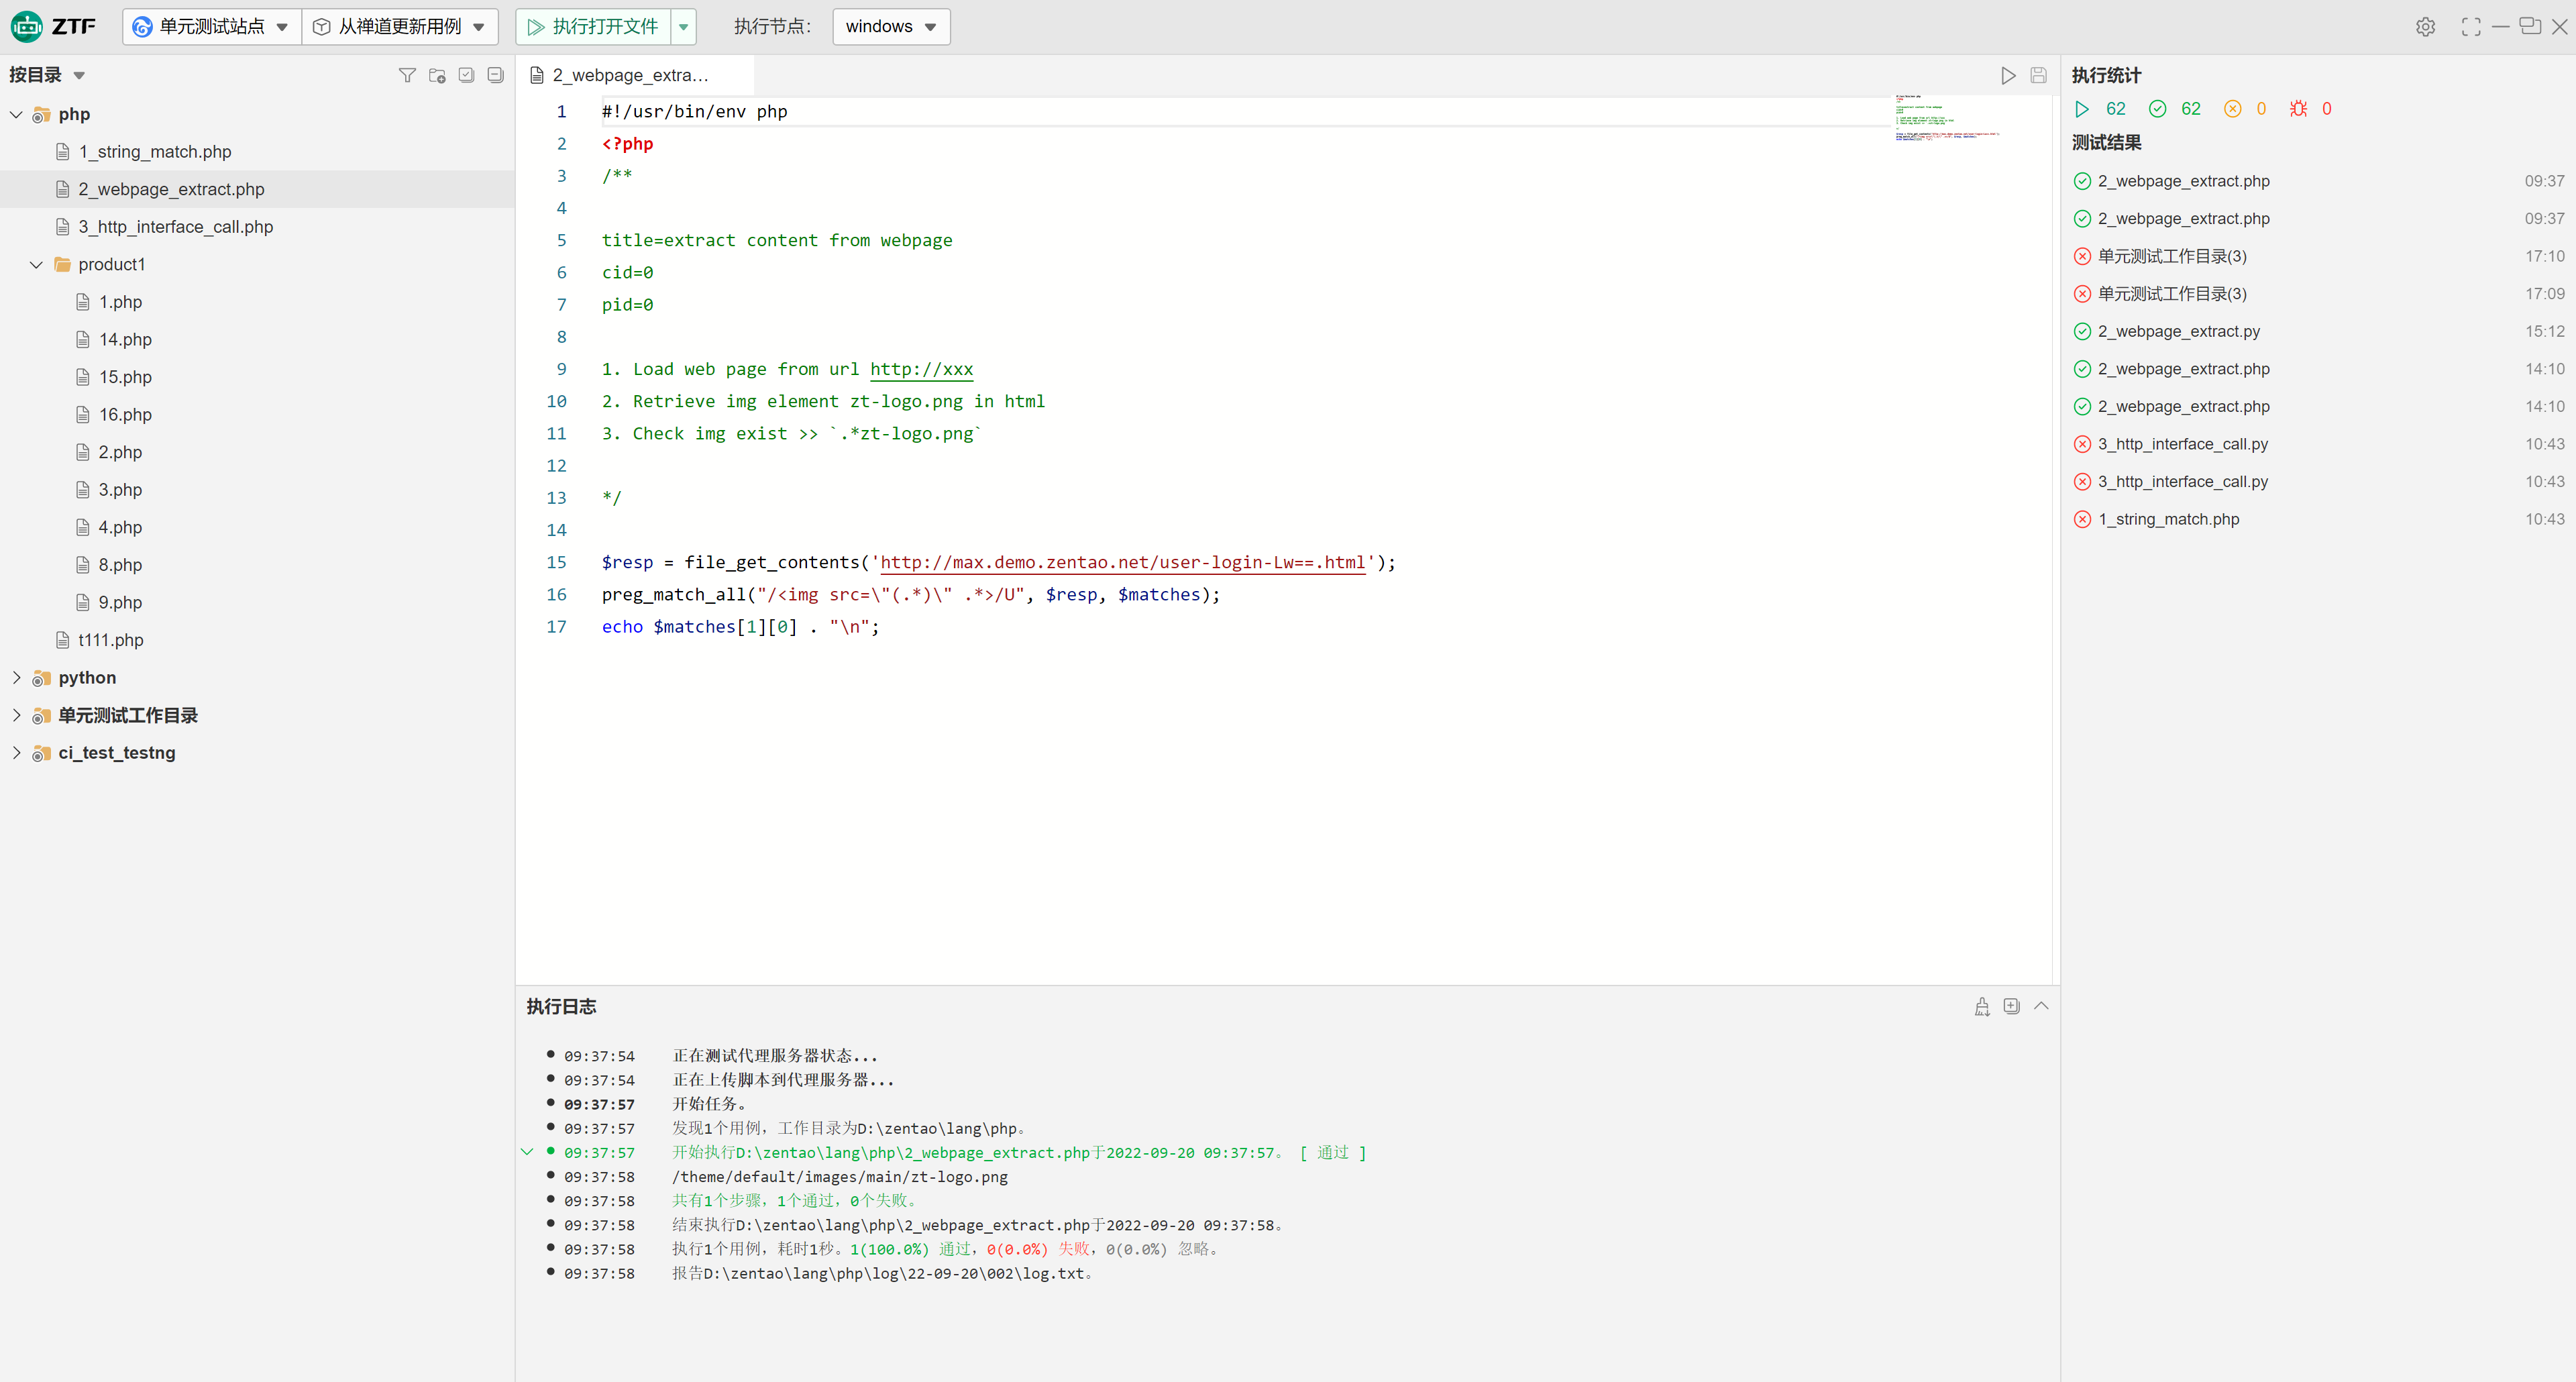Run script using editor play icon

point(2008,75)
